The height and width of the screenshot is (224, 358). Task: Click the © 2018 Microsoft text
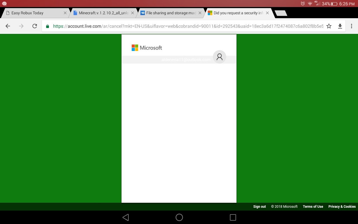click(284, 207)
